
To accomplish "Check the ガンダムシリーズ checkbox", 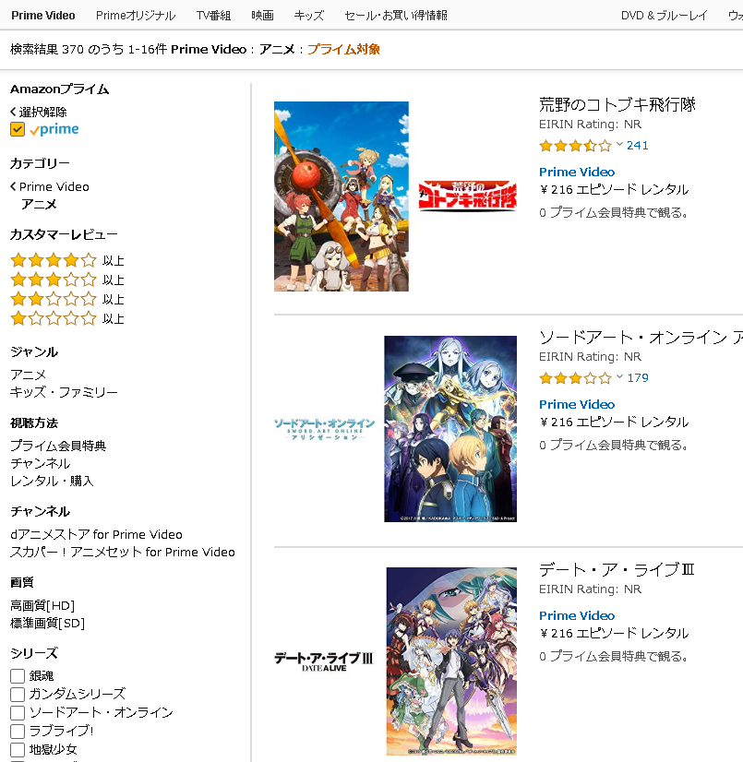I will [18, 695].
